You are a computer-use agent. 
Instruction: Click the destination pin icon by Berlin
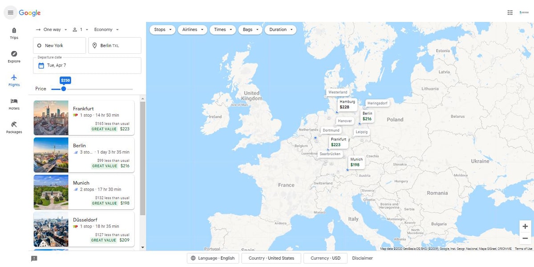[95, 45]
